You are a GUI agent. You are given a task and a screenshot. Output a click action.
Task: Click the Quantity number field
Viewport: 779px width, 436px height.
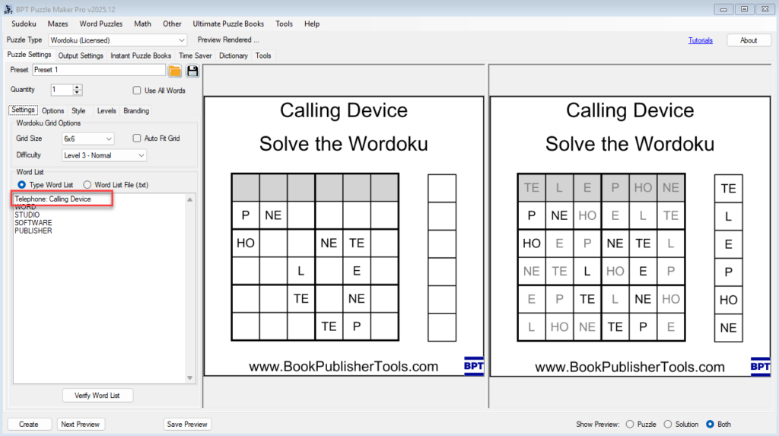(62, 90)
